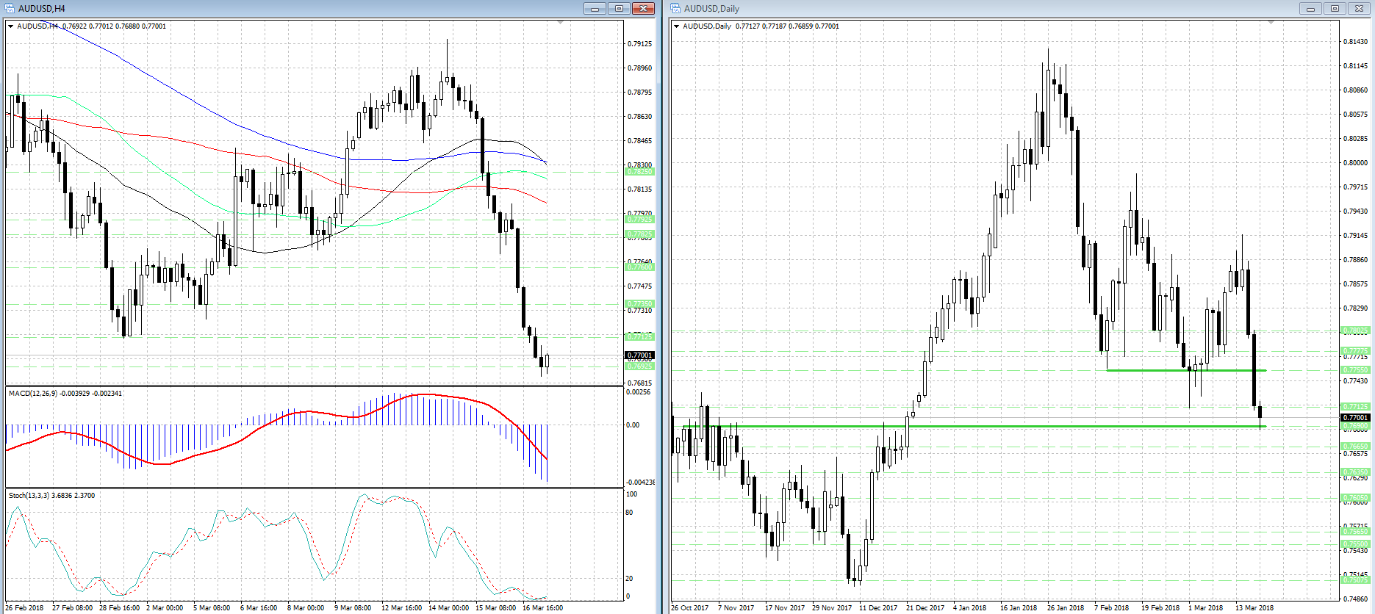Viewport: 1375px width, 614px height.
Task: Click the green 0.77350 level label
Action: (x=639, y=303)
